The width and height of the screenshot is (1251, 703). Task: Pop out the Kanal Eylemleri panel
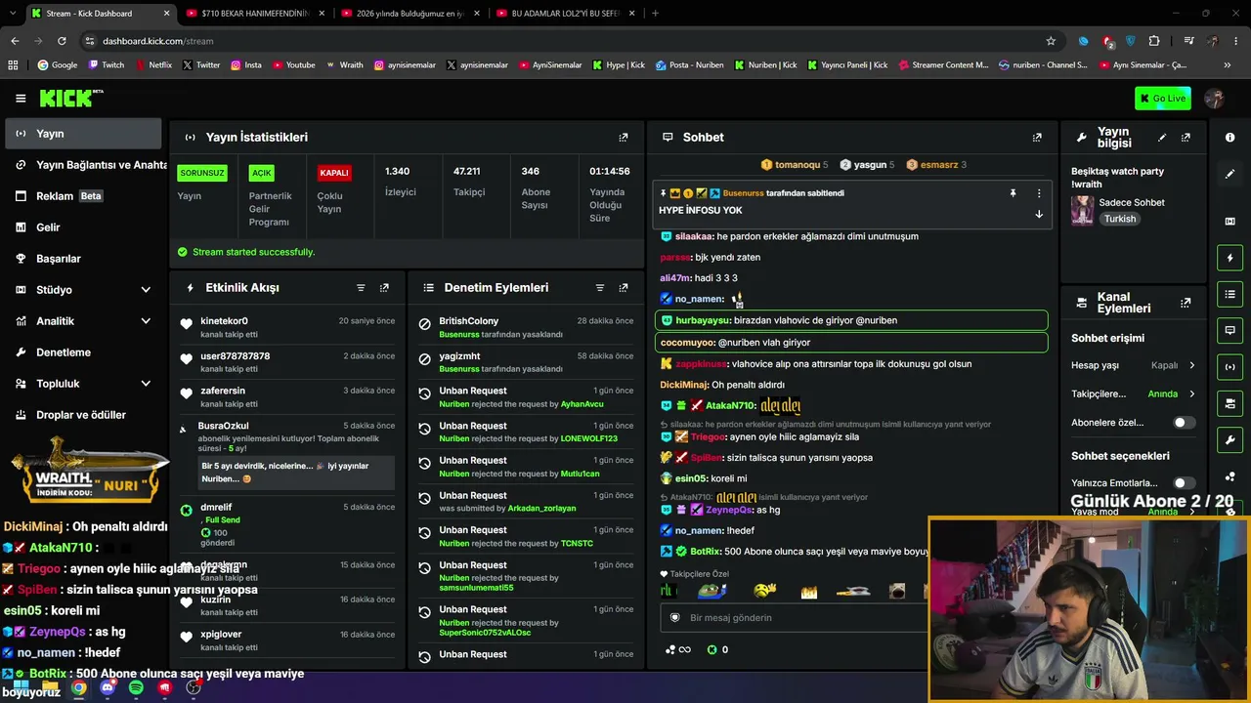click(1186, 303)
